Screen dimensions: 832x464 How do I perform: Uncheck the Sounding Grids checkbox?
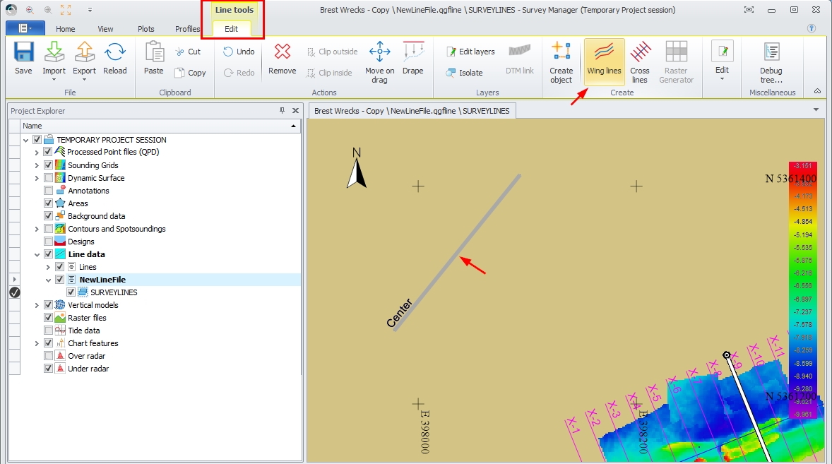pyautogui.click(x=48, y=165)
